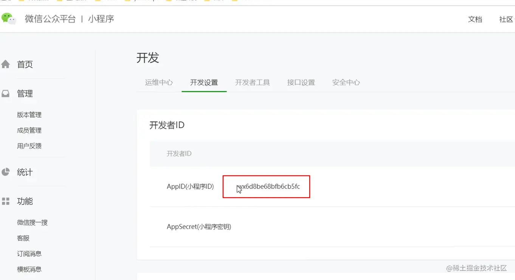Open the 开发者工具 tab
The image size is (515, 280).
[253, 82]
